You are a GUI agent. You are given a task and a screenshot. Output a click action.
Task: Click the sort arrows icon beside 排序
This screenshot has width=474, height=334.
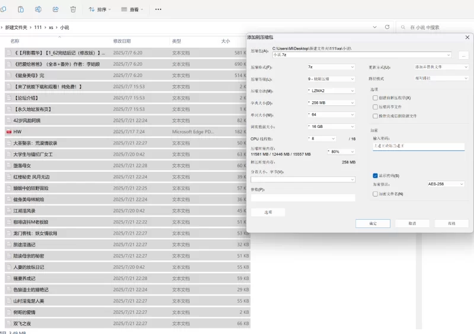(x=92, y=9)
